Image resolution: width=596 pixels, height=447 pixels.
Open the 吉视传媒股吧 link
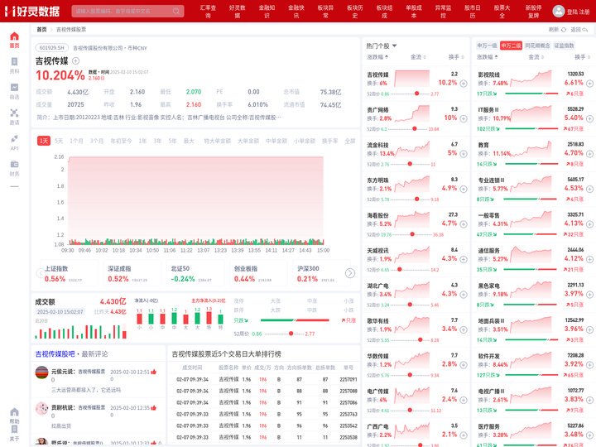pyautogui.click(x=55, y=354)
